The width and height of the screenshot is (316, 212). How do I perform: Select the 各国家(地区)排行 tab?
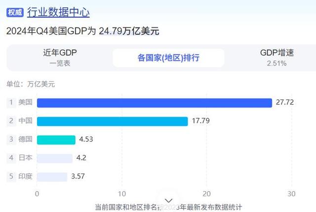click(168, 58)
